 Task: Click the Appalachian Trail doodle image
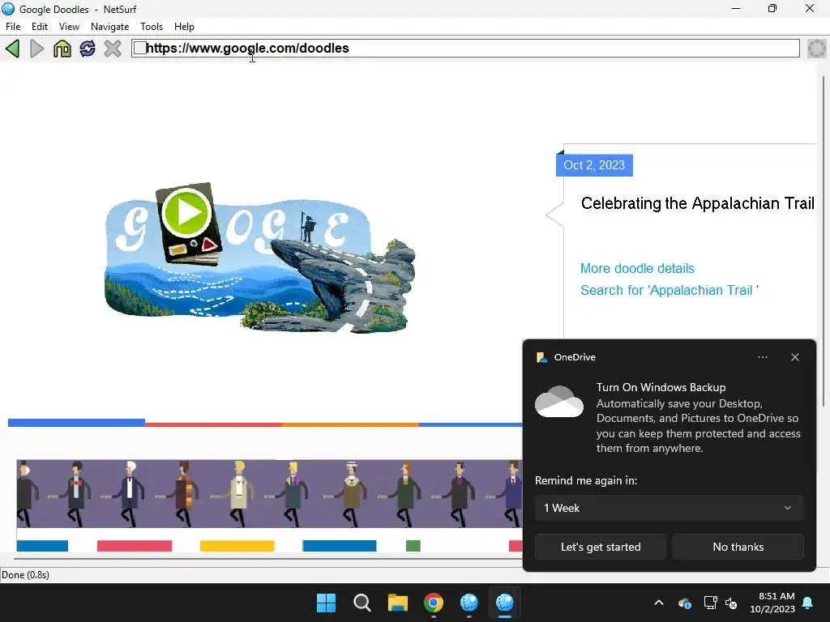click(260, 258)
